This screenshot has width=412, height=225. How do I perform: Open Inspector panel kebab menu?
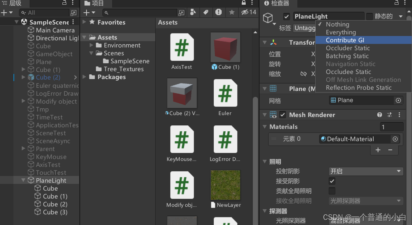point(404,3)
